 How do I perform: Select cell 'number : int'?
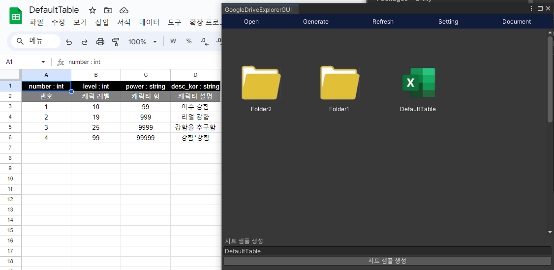[x=46, y=86]
